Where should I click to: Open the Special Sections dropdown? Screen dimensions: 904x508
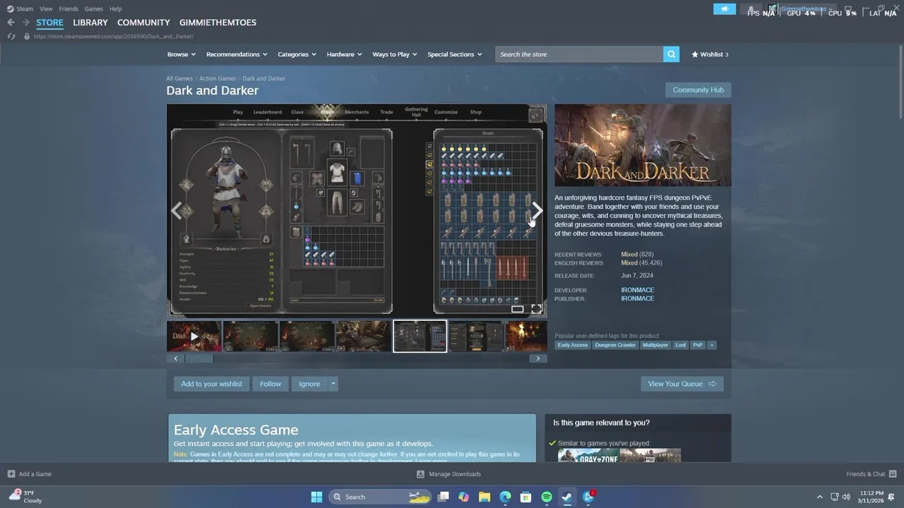pyautogui.click(x=455, y=54)
